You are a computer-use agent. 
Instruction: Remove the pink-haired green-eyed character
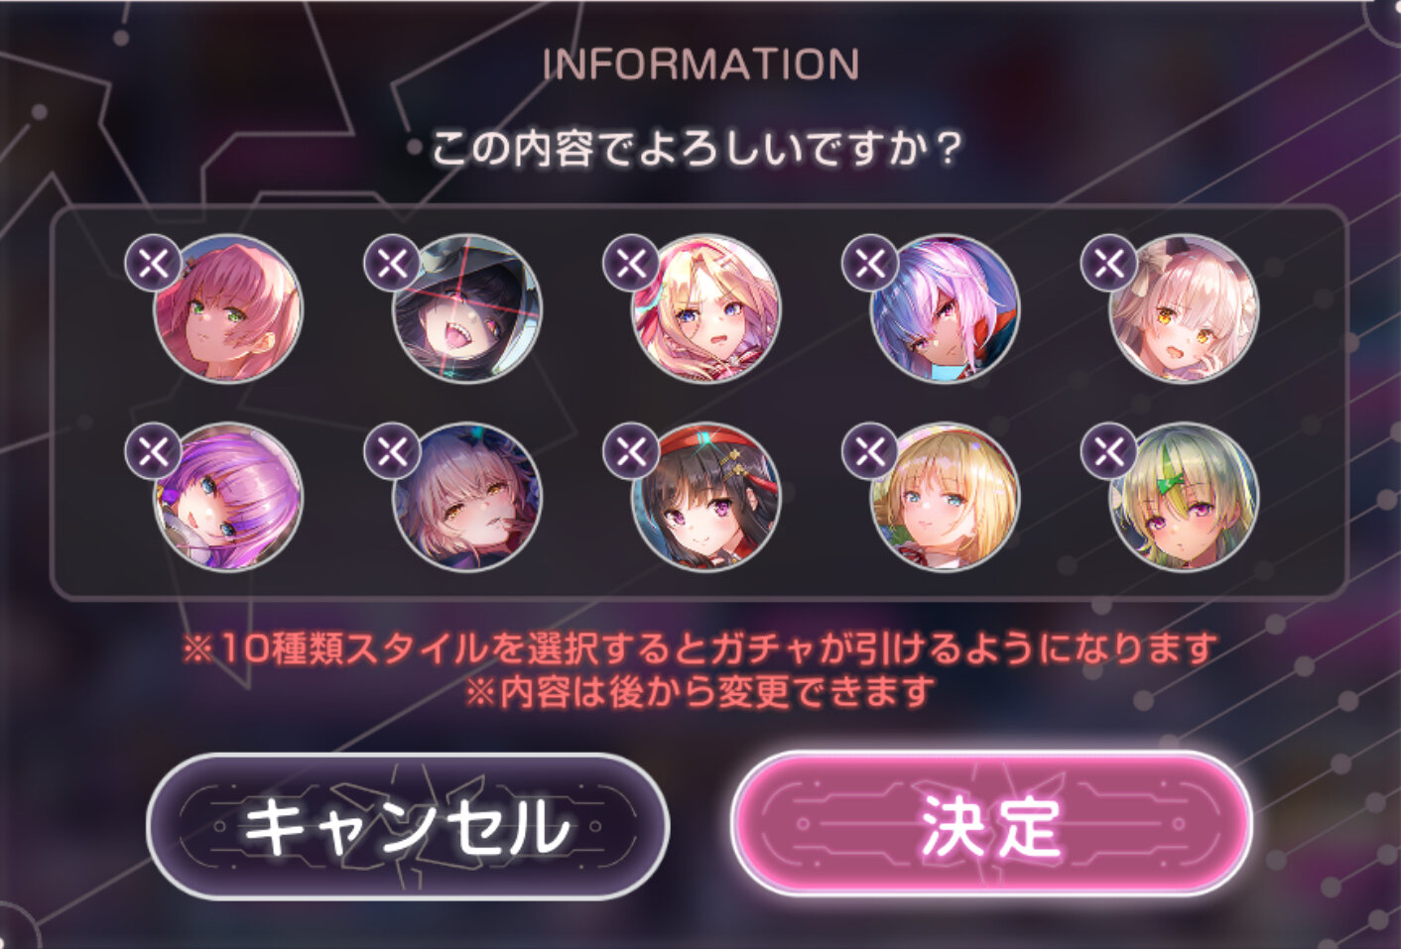tap(153, 263)
